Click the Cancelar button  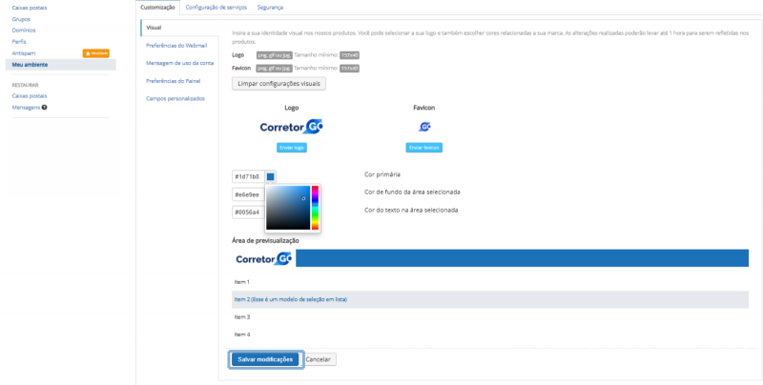[x=319, y=359]
